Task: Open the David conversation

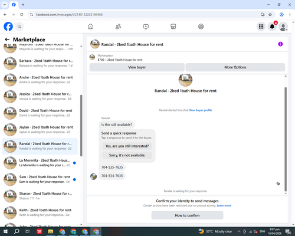Action: (40, 113)
